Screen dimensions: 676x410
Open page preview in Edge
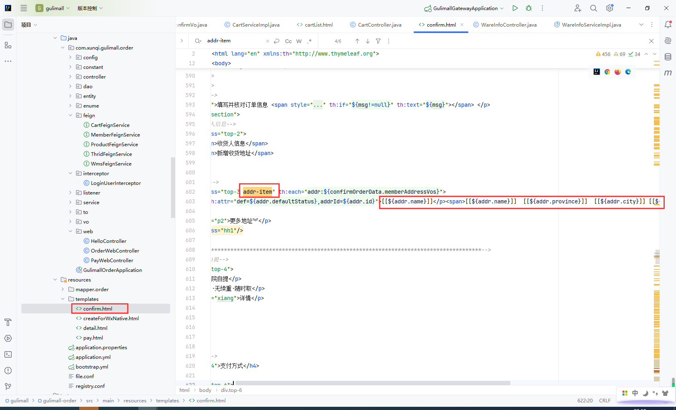[x=628, y=72]
